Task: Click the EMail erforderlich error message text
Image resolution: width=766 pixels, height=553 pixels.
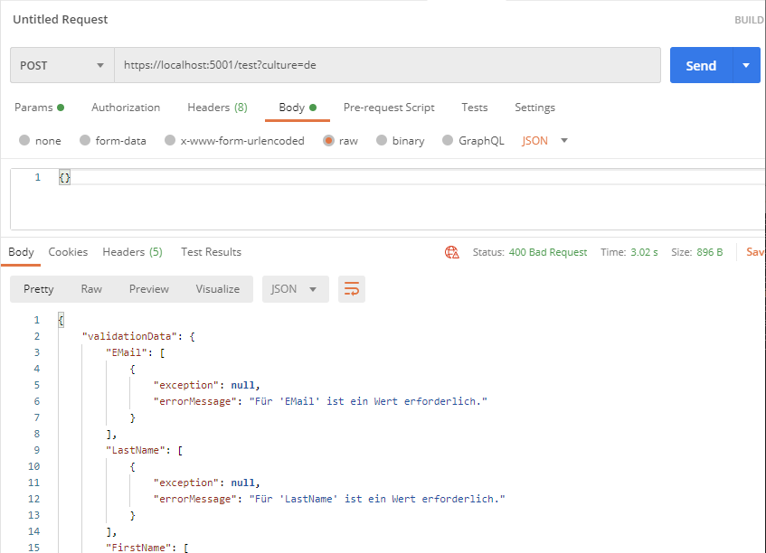Action: coord(368,401)
